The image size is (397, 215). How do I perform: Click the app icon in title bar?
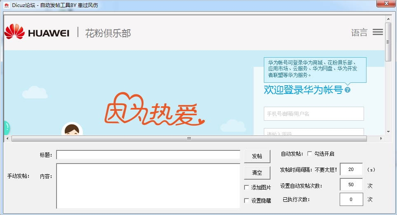click(x=7, y=5)
